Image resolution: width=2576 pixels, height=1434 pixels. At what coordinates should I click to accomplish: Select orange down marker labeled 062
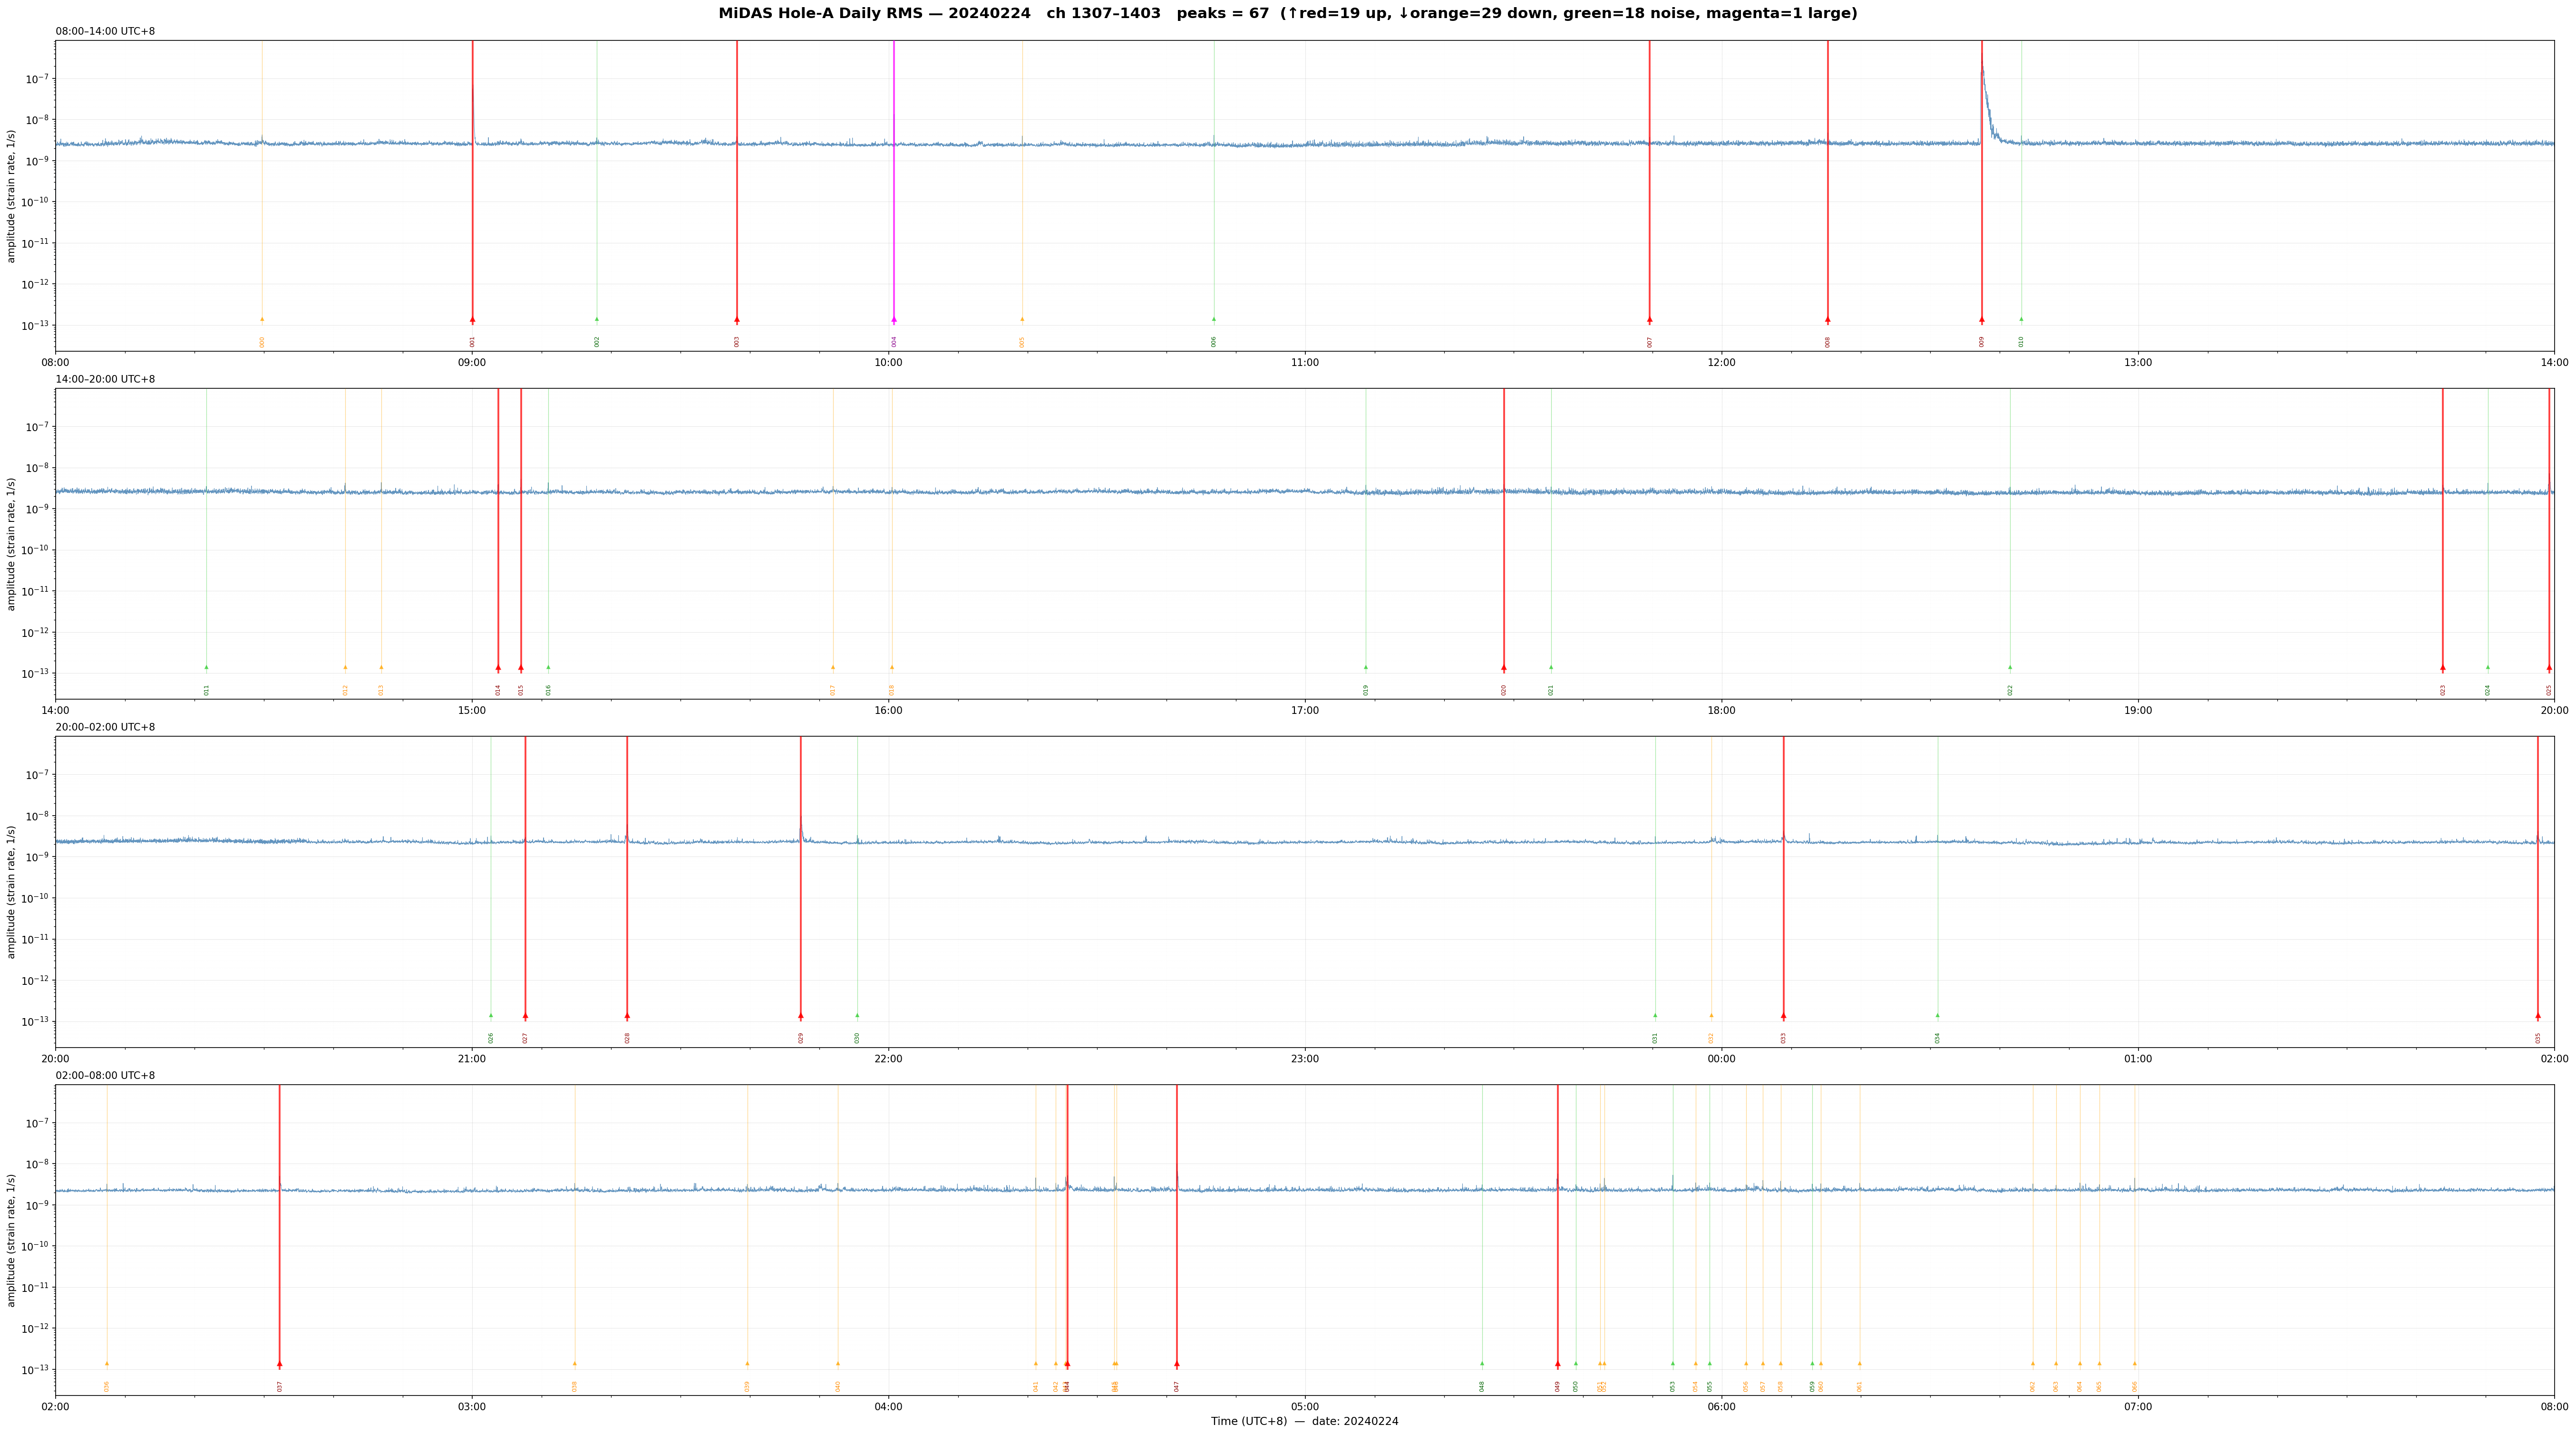point(2033,1364)
